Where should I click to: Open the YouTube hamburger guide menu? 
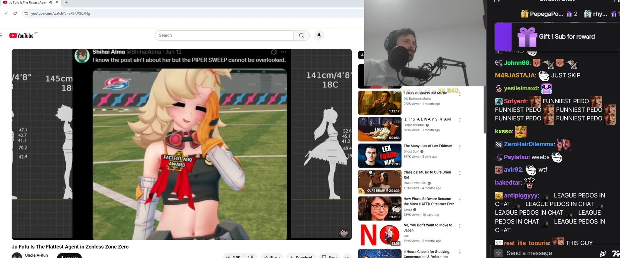[1, 35]
